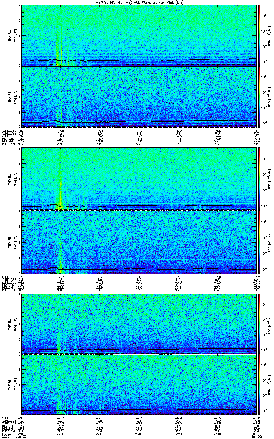Click the -7.8 value in THA X_RE_GSE row
This screenshot has height=439, width=274.
click(x=61, y=130)
